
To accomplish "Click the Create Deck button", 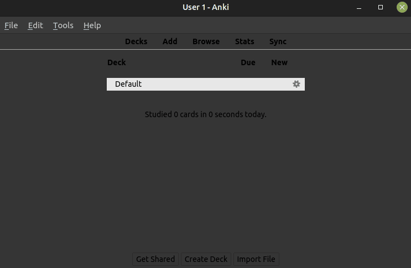I will [x=206, y=259].
